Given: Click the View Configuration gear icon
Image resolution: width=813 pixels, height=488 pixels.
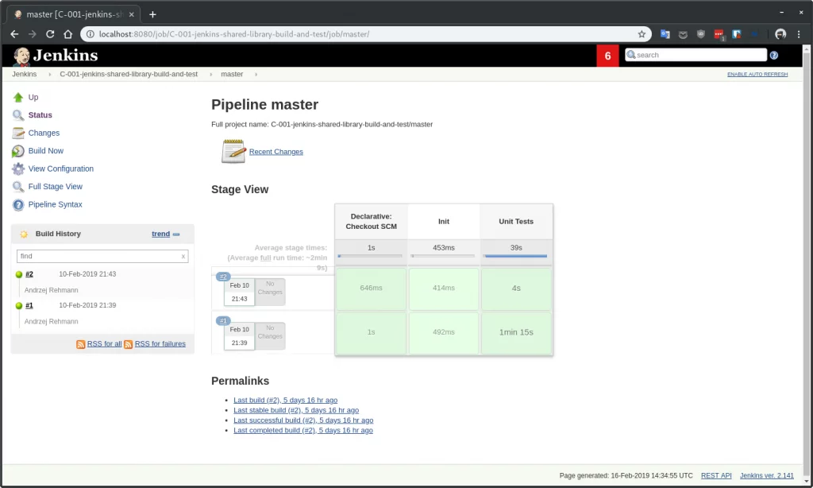Looking at the screenshot, I should tap(18, 168).
